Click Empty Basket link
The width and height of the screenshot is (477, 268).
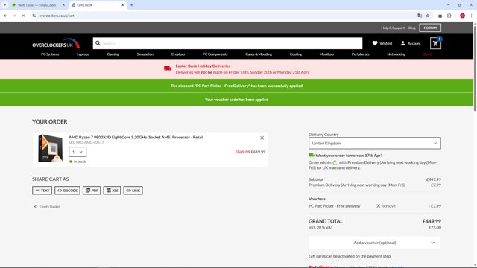click(46, 207)
